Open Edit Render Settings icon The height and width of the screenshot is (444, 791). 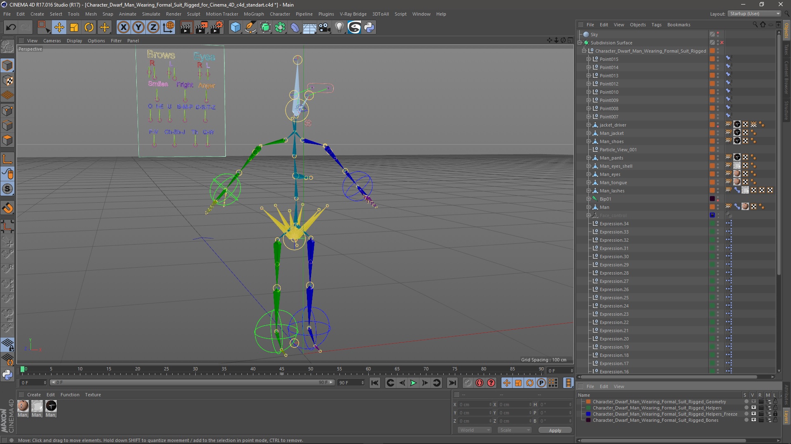(x=217, y=28)
